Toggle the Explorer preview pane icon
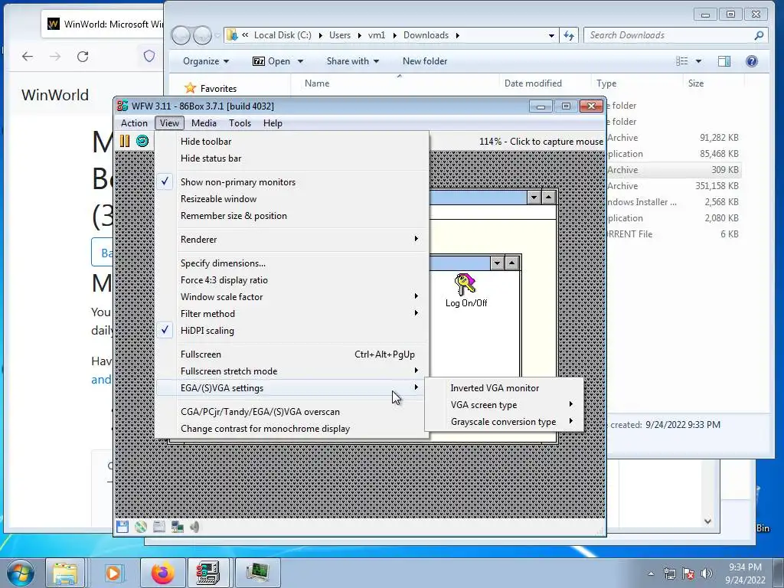784x588 pixels. (724, 61)
